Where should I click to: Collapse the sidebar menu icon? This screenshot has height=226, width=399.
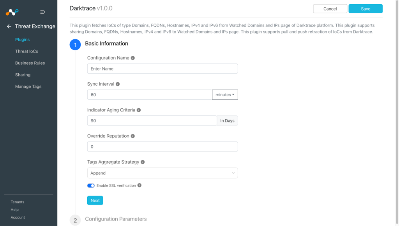coord(43,12)
